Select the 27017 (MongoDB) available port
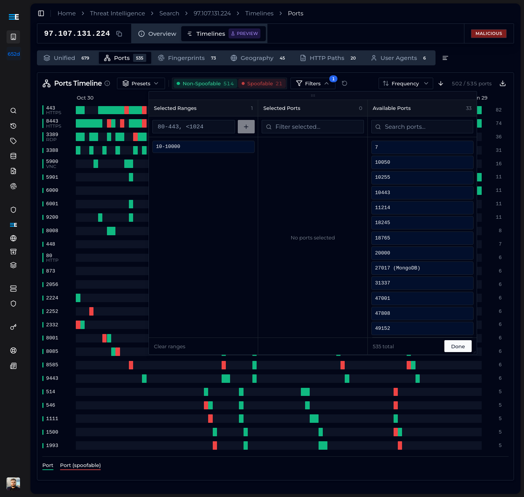524x497 pixels. 422,268
